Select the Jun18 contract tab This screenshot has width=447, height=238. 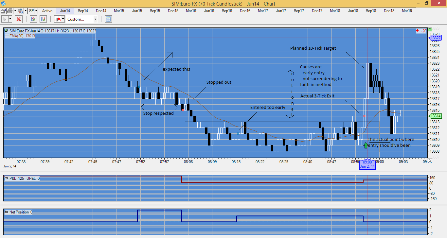pos(353,11)
